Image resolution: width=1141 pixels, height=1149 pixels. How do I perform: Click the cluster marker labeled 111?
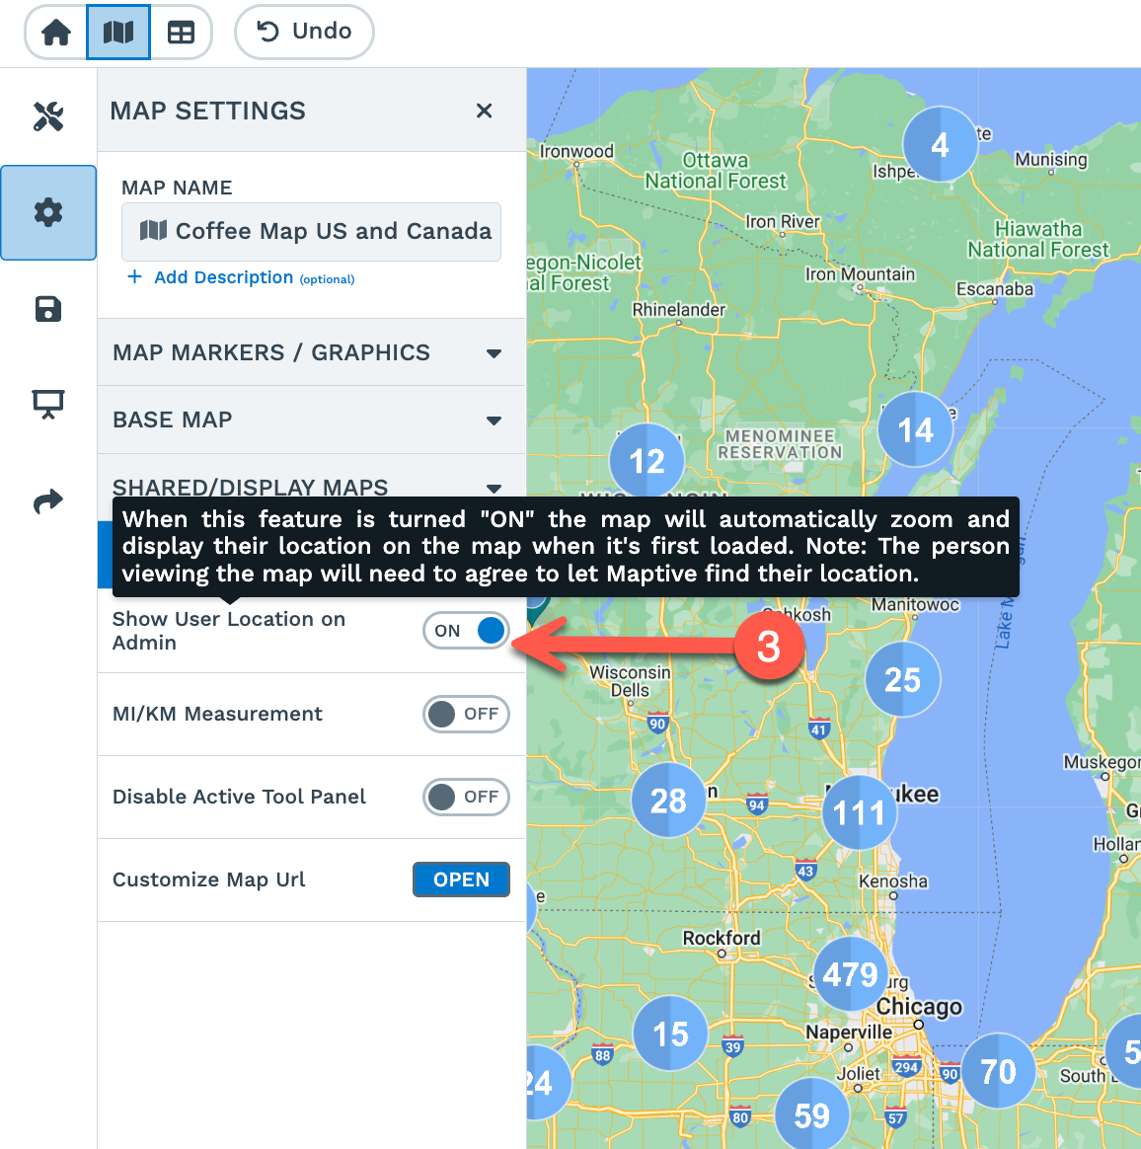[859, 812]
